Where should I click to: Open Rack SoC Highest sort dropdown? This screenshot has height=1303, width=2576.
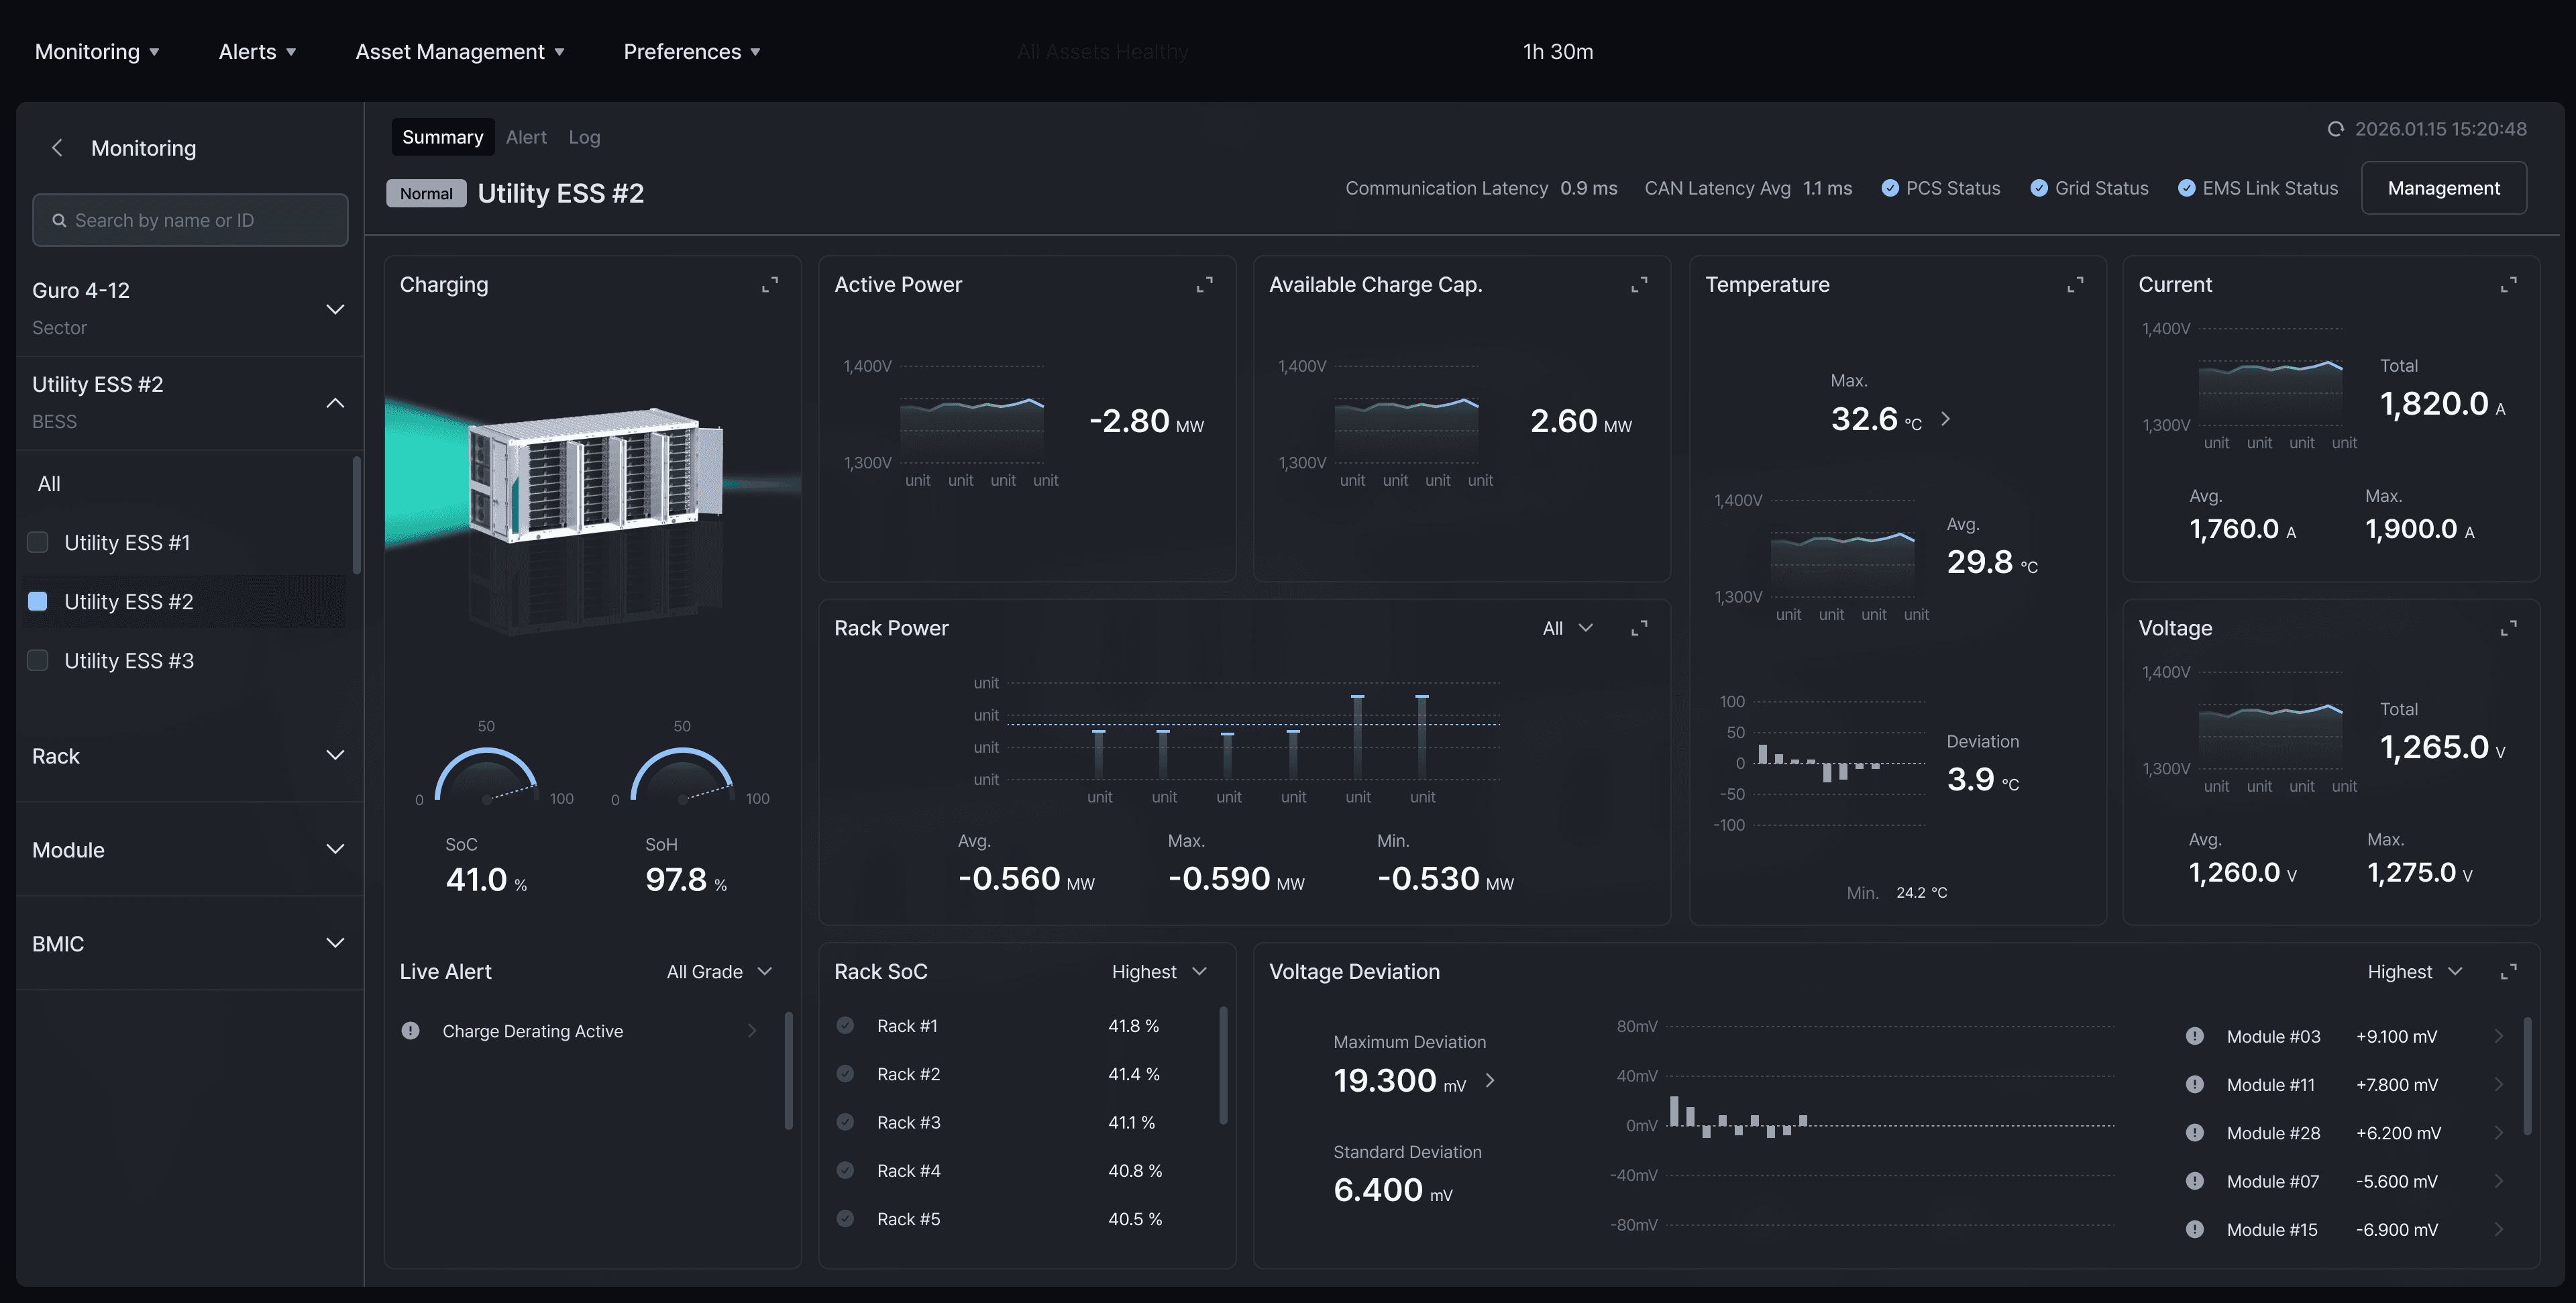tap(1159, 972)
